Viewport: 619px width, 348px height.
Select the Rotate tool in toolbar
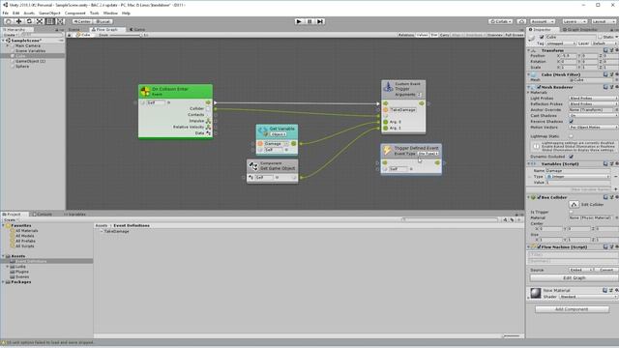[x=29, y=21]
